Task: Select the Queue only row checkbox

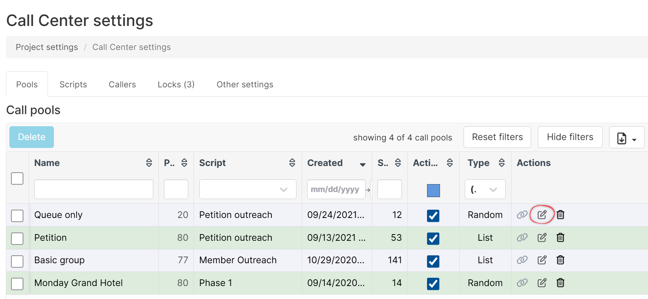Action: tap(17, 216)
